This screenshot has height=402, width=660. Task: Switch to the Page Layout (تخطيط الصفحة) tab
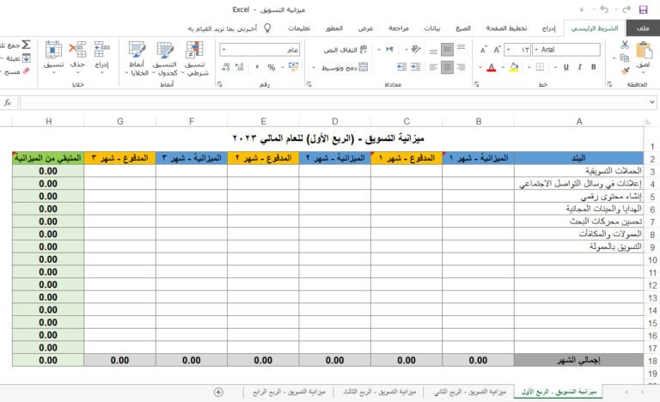click(x=506, y=28)
